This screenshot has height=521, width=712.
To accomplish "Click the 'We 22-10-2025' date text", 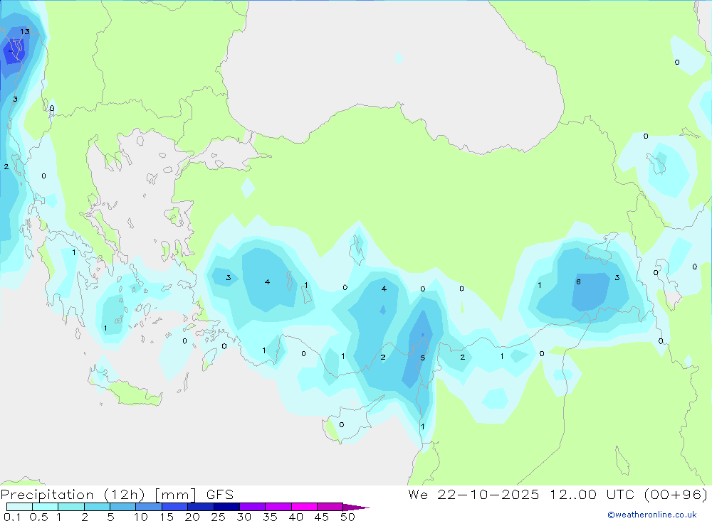I will (473, 495).
